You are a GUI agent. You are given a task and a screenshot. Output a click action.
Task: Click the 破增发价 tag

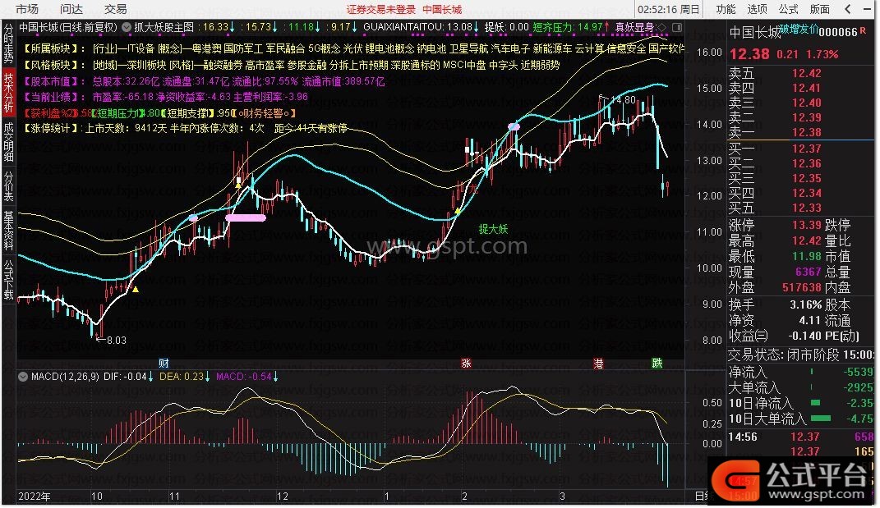[799, 30]
